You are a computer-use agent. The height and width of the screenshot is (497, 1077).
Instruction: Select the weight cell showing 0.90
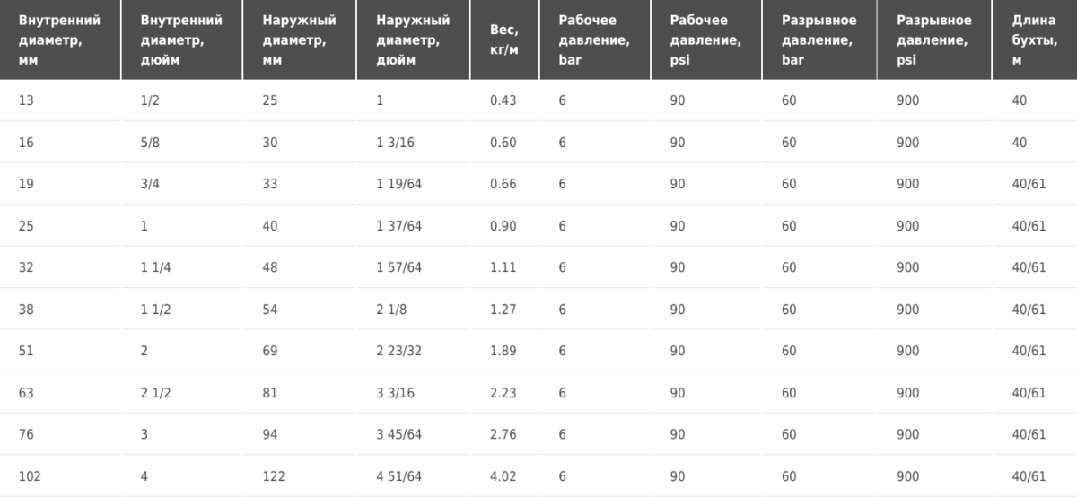pos(505,226)
